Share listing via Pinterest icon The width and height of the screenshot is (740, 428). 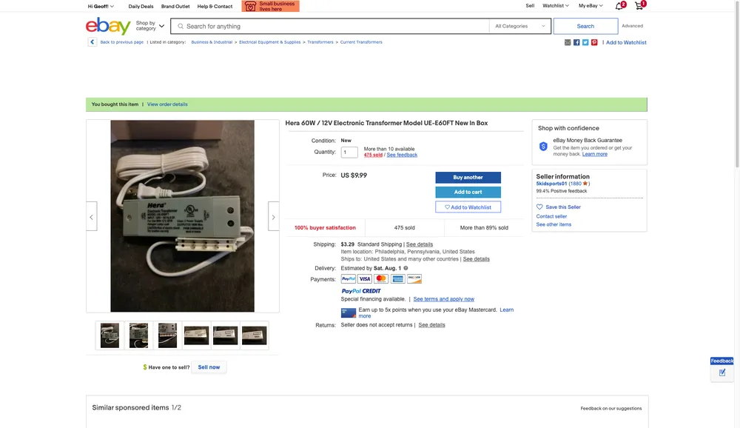pyautogui.click(x=594, y=42)
